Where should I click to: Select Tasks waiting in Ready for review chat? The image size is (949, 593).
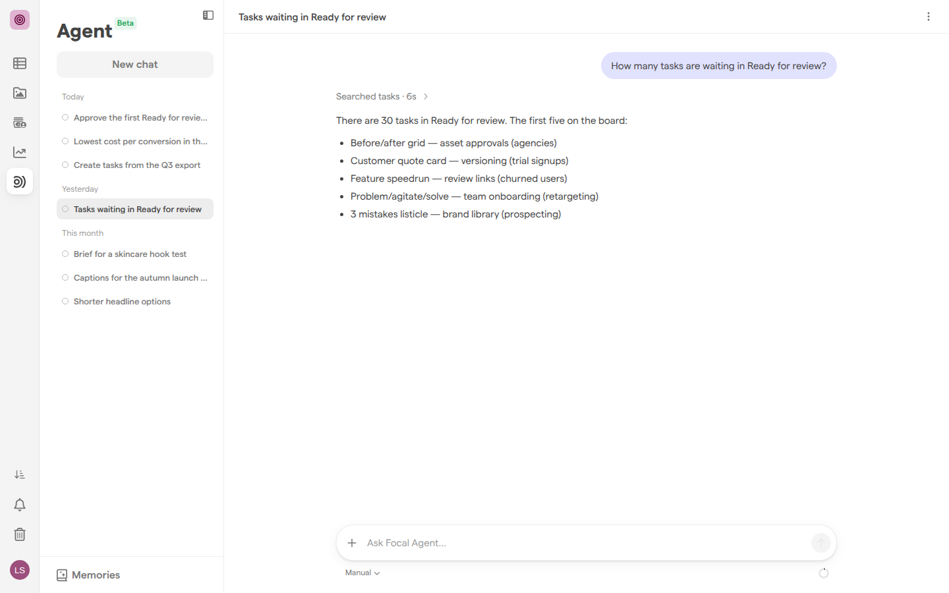tap(135, 209)
